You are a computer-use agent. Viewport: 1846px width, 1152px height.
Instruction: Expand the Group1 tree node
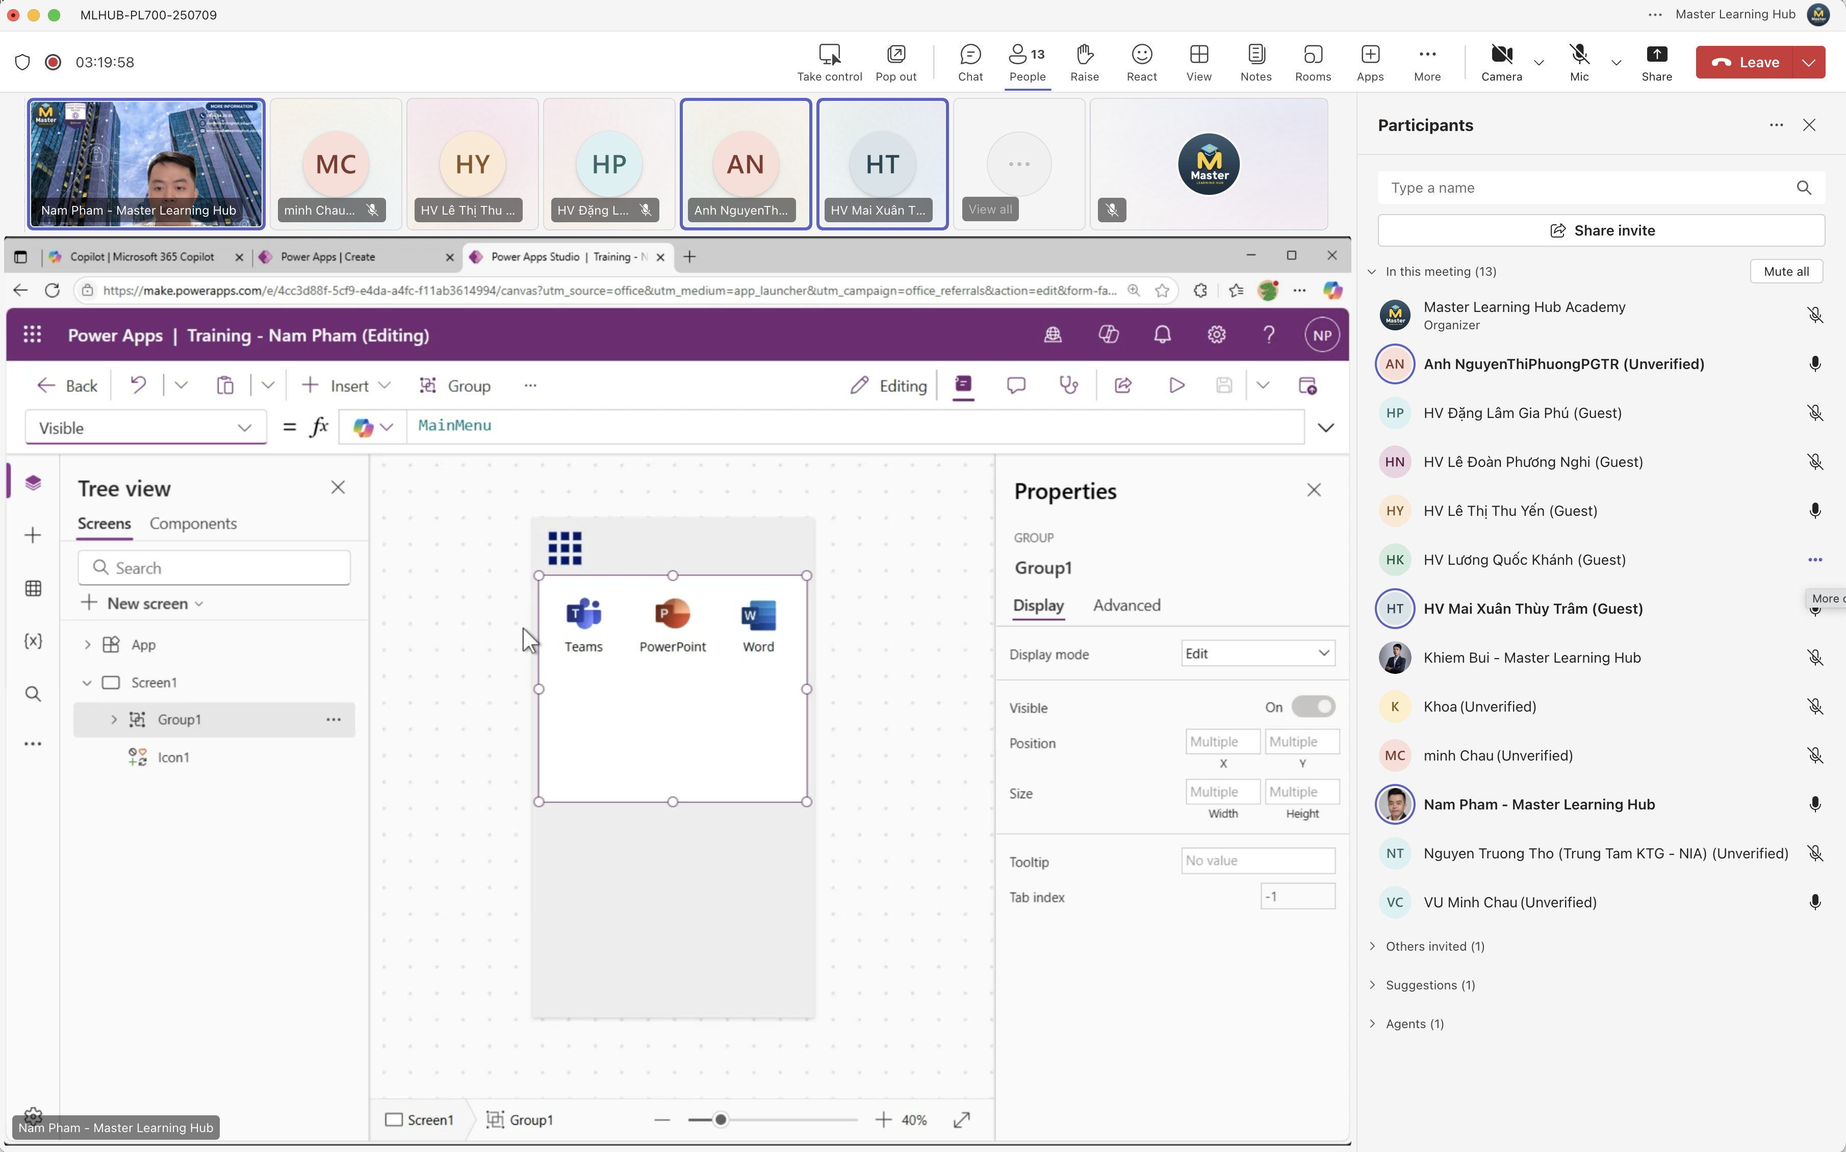click(x=114, y=719)
